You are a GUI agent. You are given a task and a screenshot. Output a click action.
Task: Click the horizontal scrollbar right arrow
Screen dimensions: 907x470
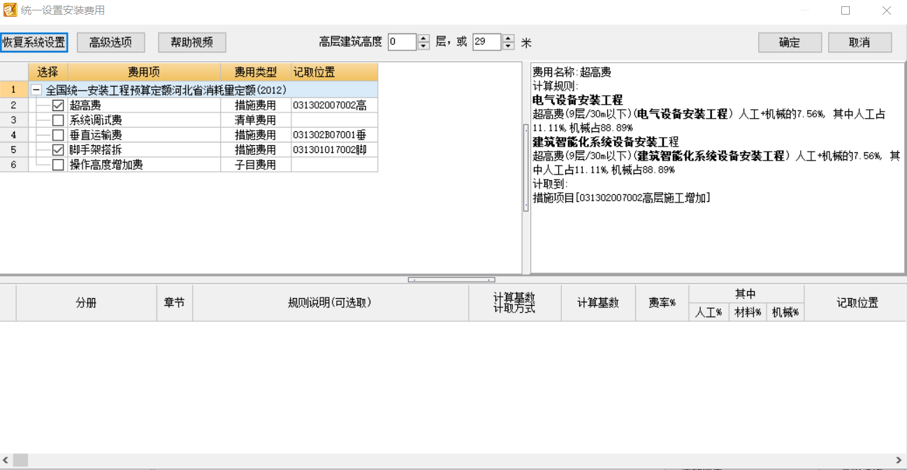point(899,460)
